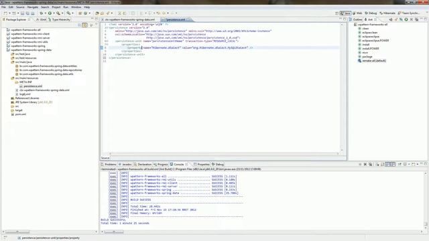Select the target folder
Screen dimensions: 429x241
coord(19,110)
